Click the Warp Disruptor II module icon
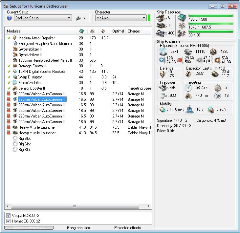240x233 pixels. [15, 77]
